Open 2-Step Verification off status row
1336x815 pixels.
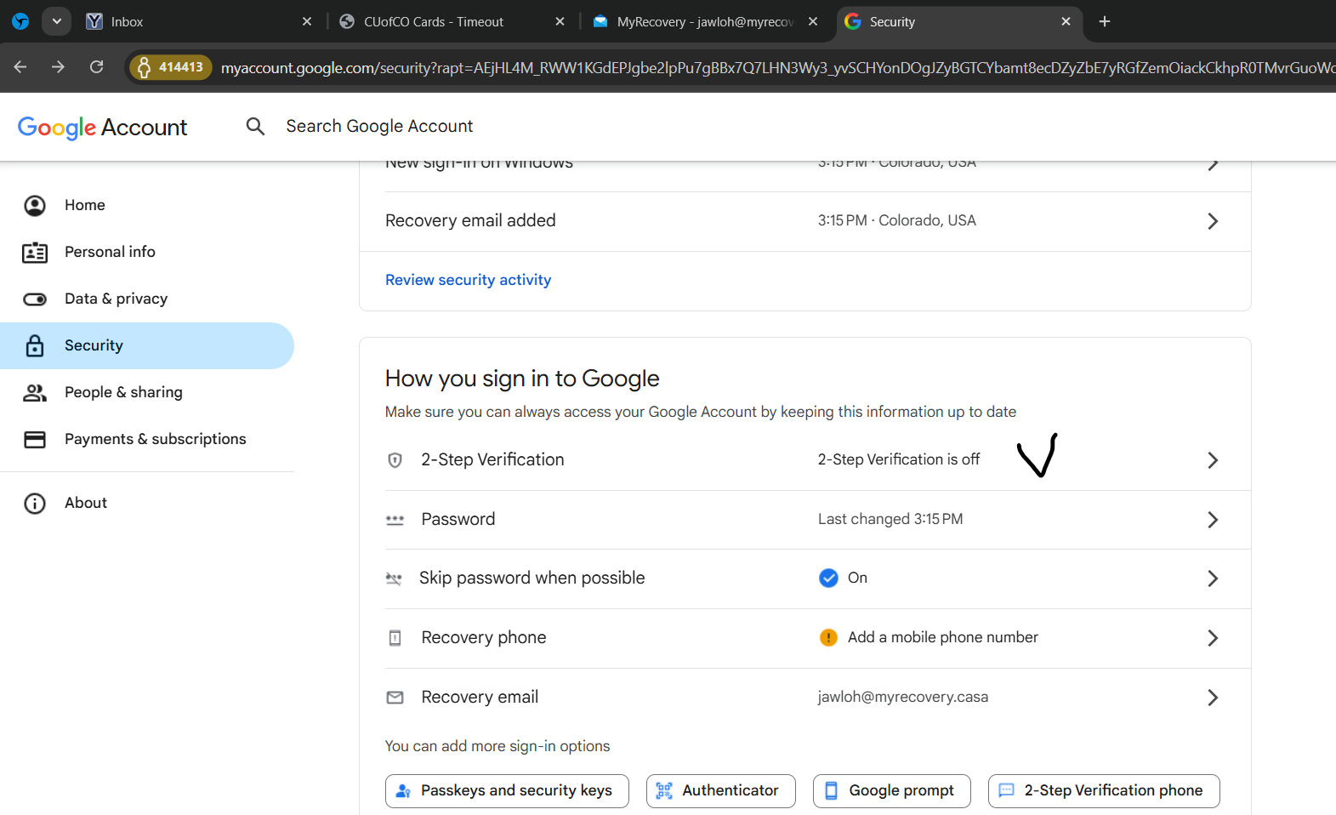898,459
